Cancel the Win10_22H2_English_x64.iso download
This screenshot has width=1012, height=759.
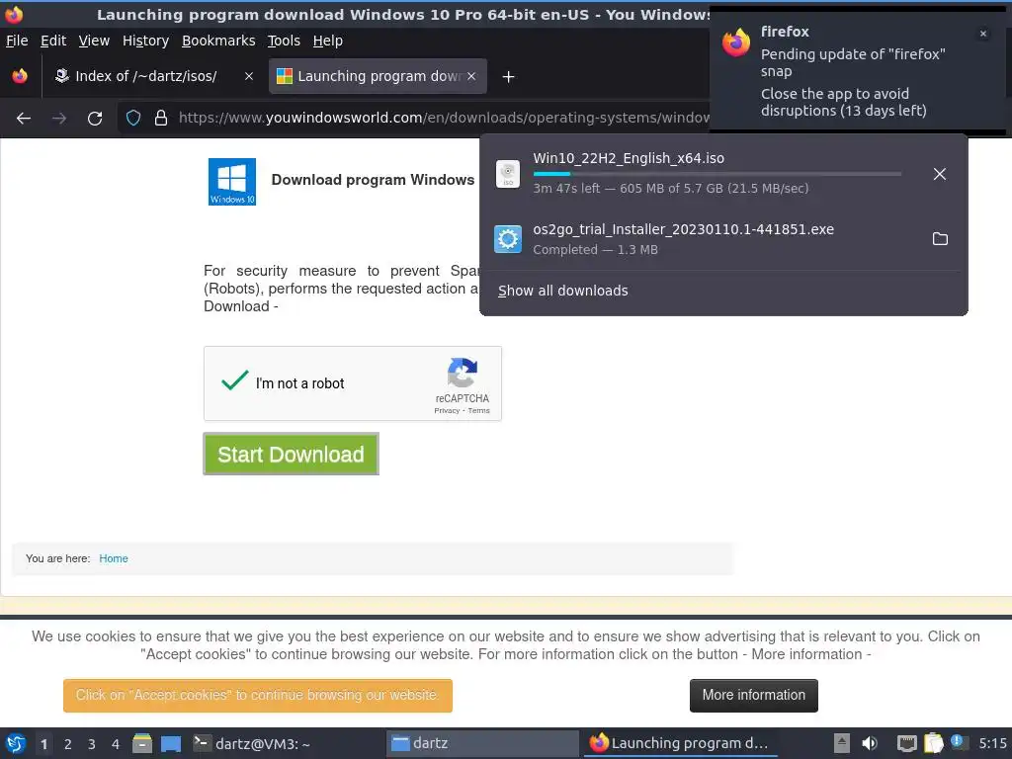[x=940, y=174]
